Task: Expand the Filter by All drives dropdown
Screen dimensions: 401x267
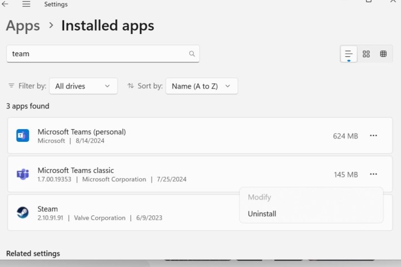Action: (x=84, y=86)
